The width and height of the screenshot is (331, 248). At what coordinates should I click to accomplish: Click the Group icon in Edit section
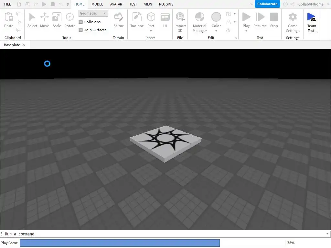(x=229, y=14)
